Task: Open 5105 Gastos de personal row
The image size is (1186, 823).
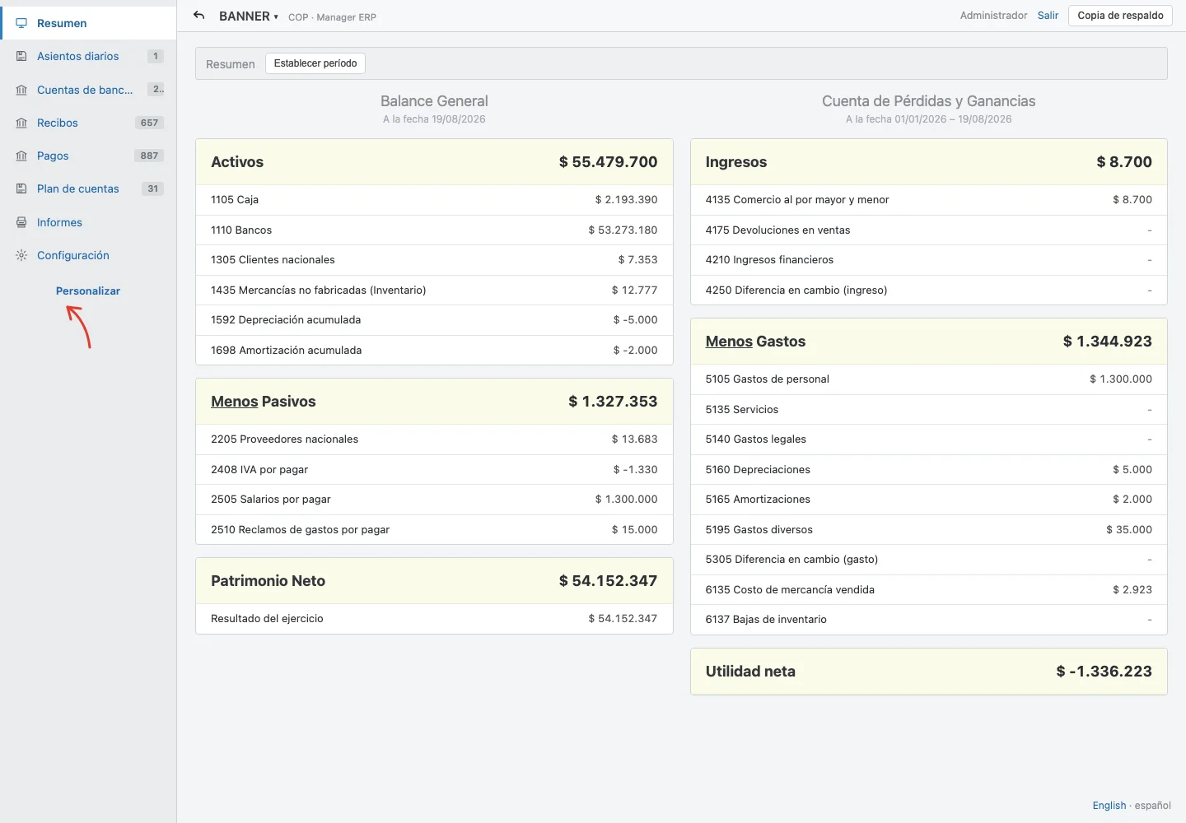Action: (928, 379)
